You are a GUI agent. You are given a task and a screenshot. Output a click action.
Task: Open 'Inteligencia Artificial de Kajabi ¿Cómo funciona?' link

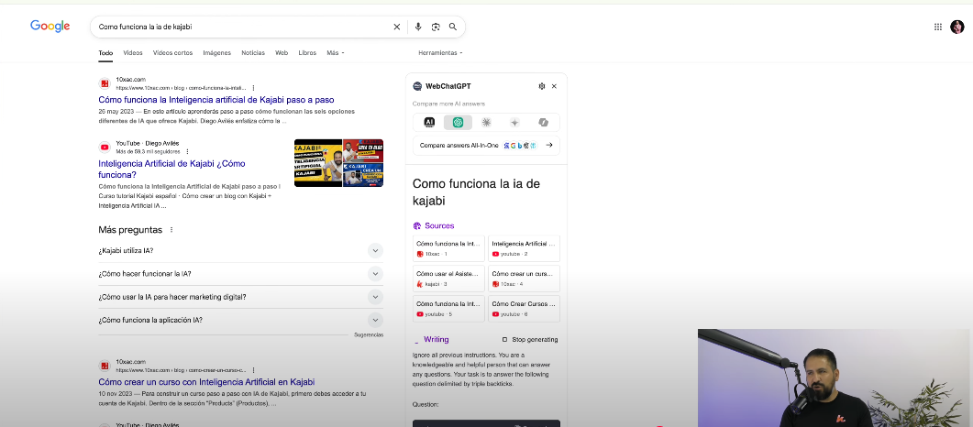point(171,170)
